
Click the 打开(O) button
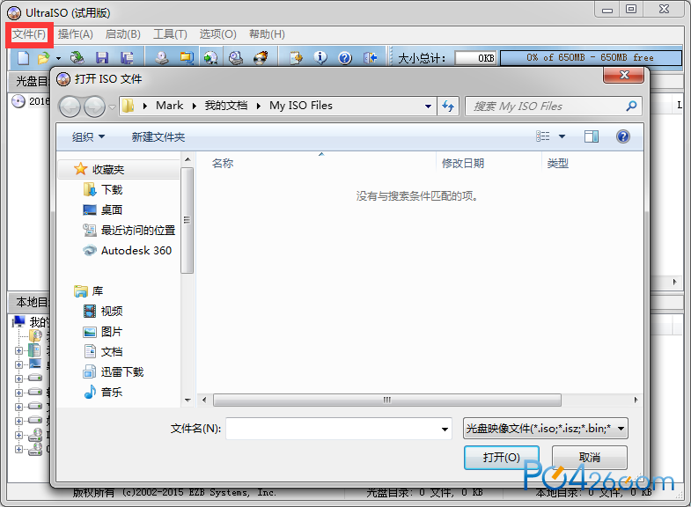[x=502, y=457]
